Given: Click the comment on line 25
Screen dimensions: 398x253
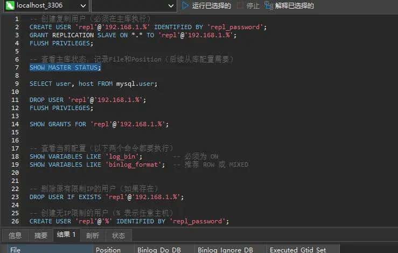Looking at the screenshot, I should 101,213.
